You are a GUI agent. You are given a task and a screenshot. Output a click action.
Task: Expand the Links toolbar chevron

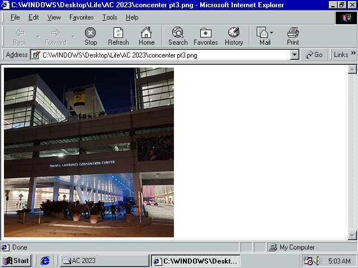[x=353, y=55]
